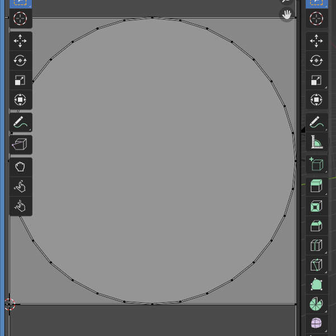Viewport: 336px width, 336px height.
Task: Select the Measure tool in the 3D viewport toolbar
Action: coord(316,142)
